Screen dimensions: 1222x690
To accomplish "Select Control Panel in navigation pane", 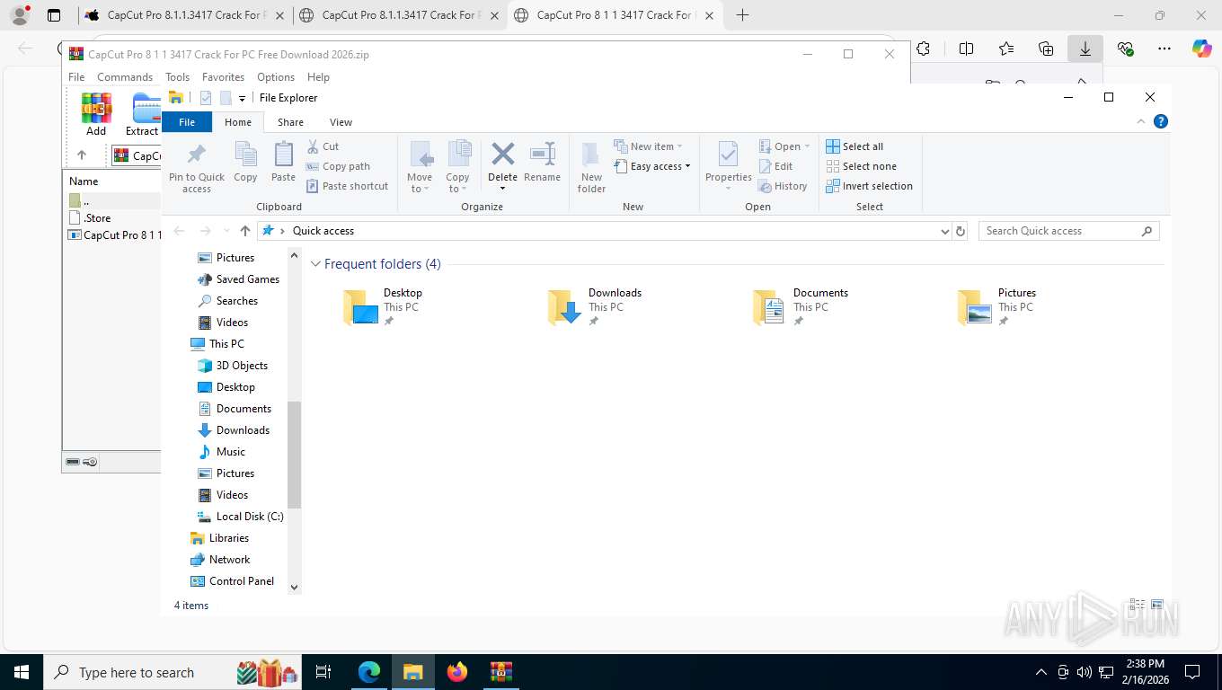I will coord(241,581).
